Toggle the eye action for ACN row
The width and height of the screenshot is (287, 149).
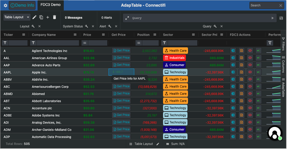[x=250, y=108]
